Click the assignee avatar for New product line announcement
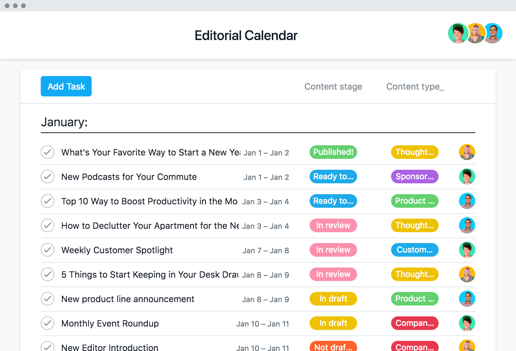The height and width of the screenshot is (351, 516). click(x=467, y=299)
